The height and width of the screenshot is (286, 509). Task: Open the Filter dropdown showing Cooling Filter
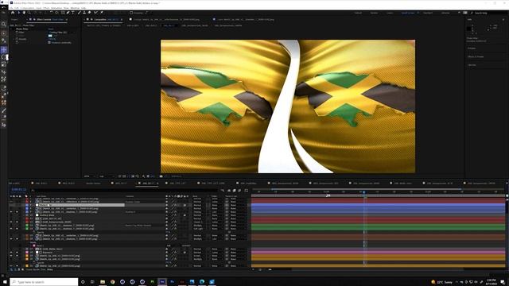(60, 33)
